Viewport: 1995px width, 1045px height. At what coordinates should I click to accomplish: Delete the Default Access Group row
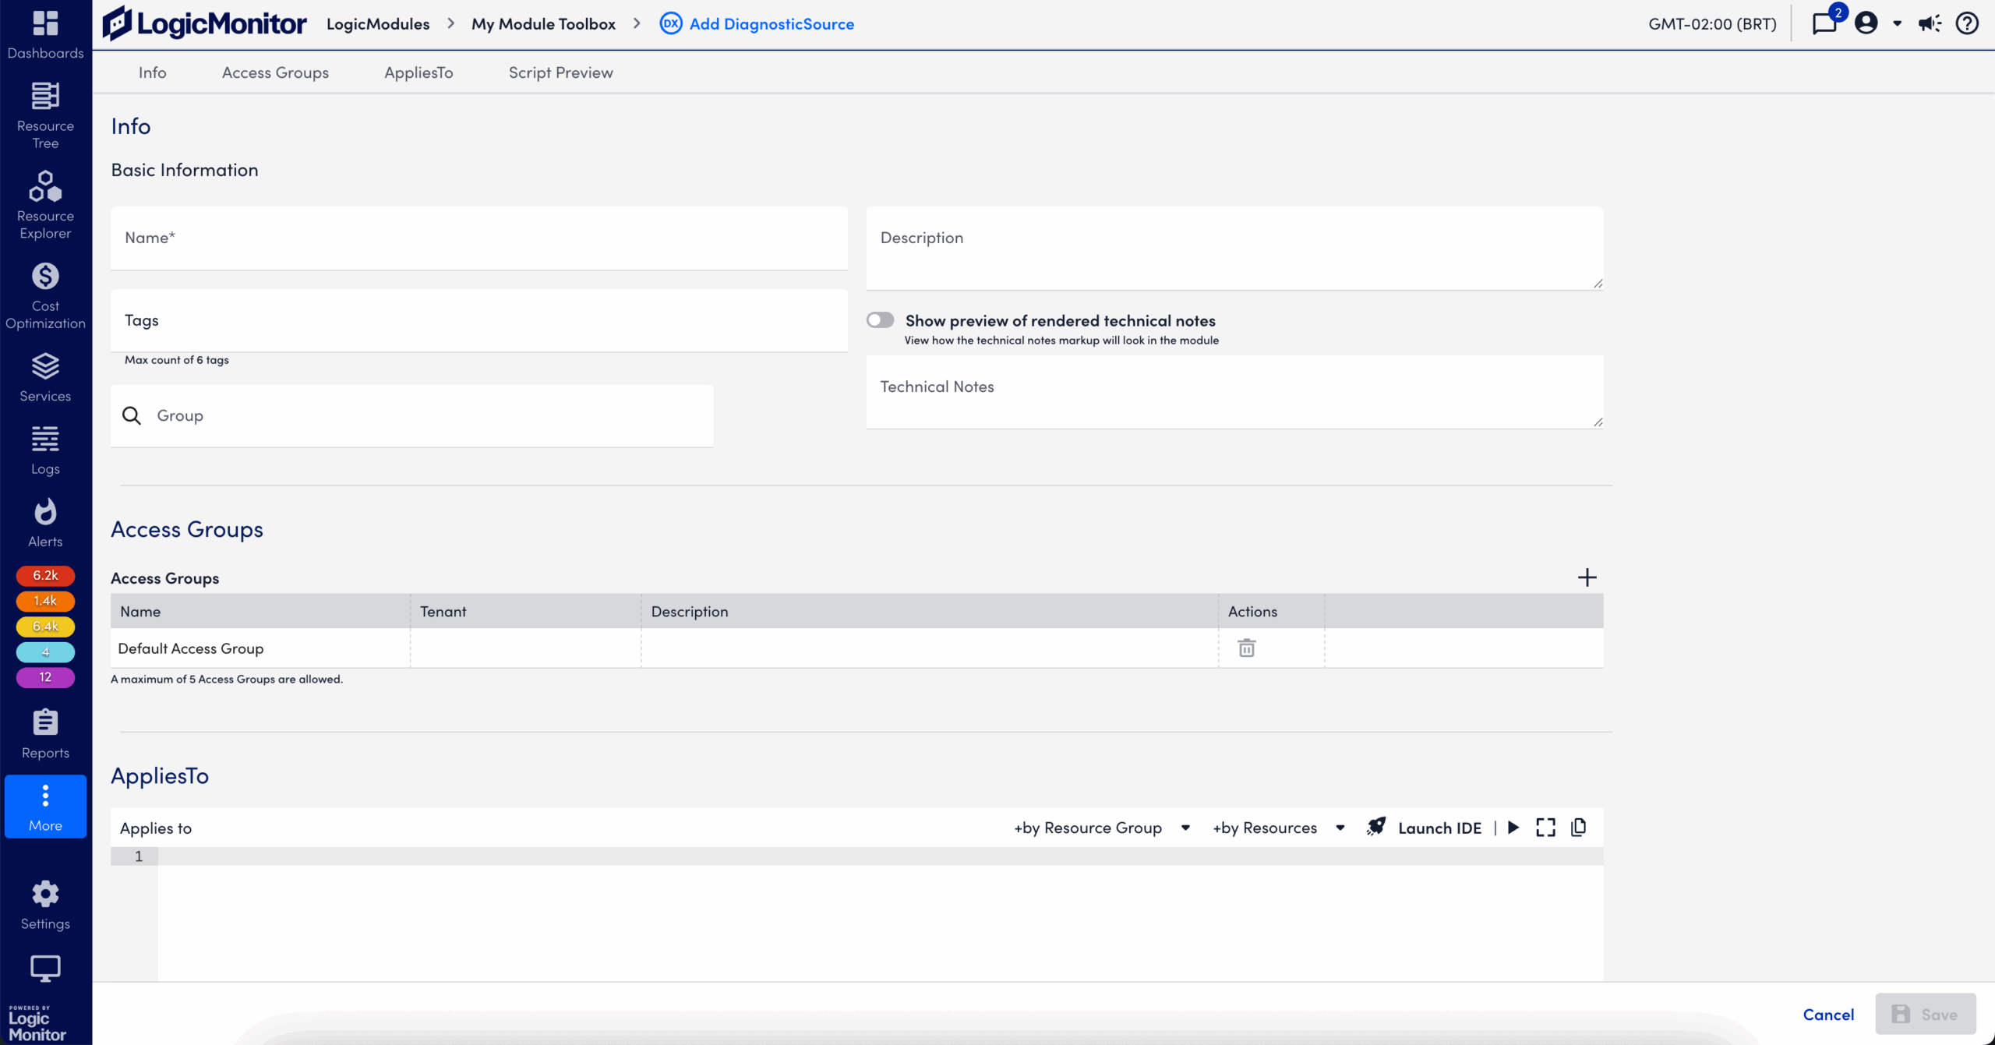[1246, 648]
